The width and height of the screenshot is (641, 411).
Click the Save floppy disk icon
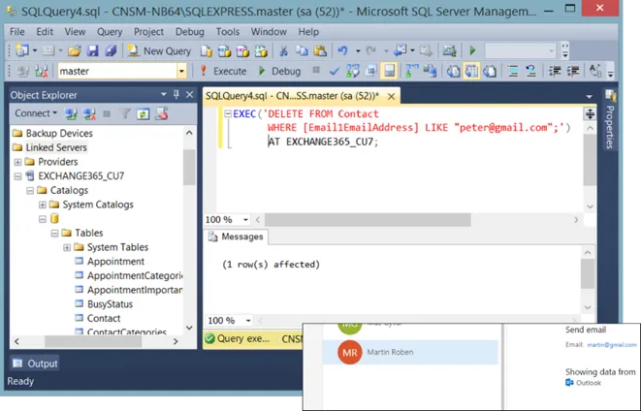[93, 50]
